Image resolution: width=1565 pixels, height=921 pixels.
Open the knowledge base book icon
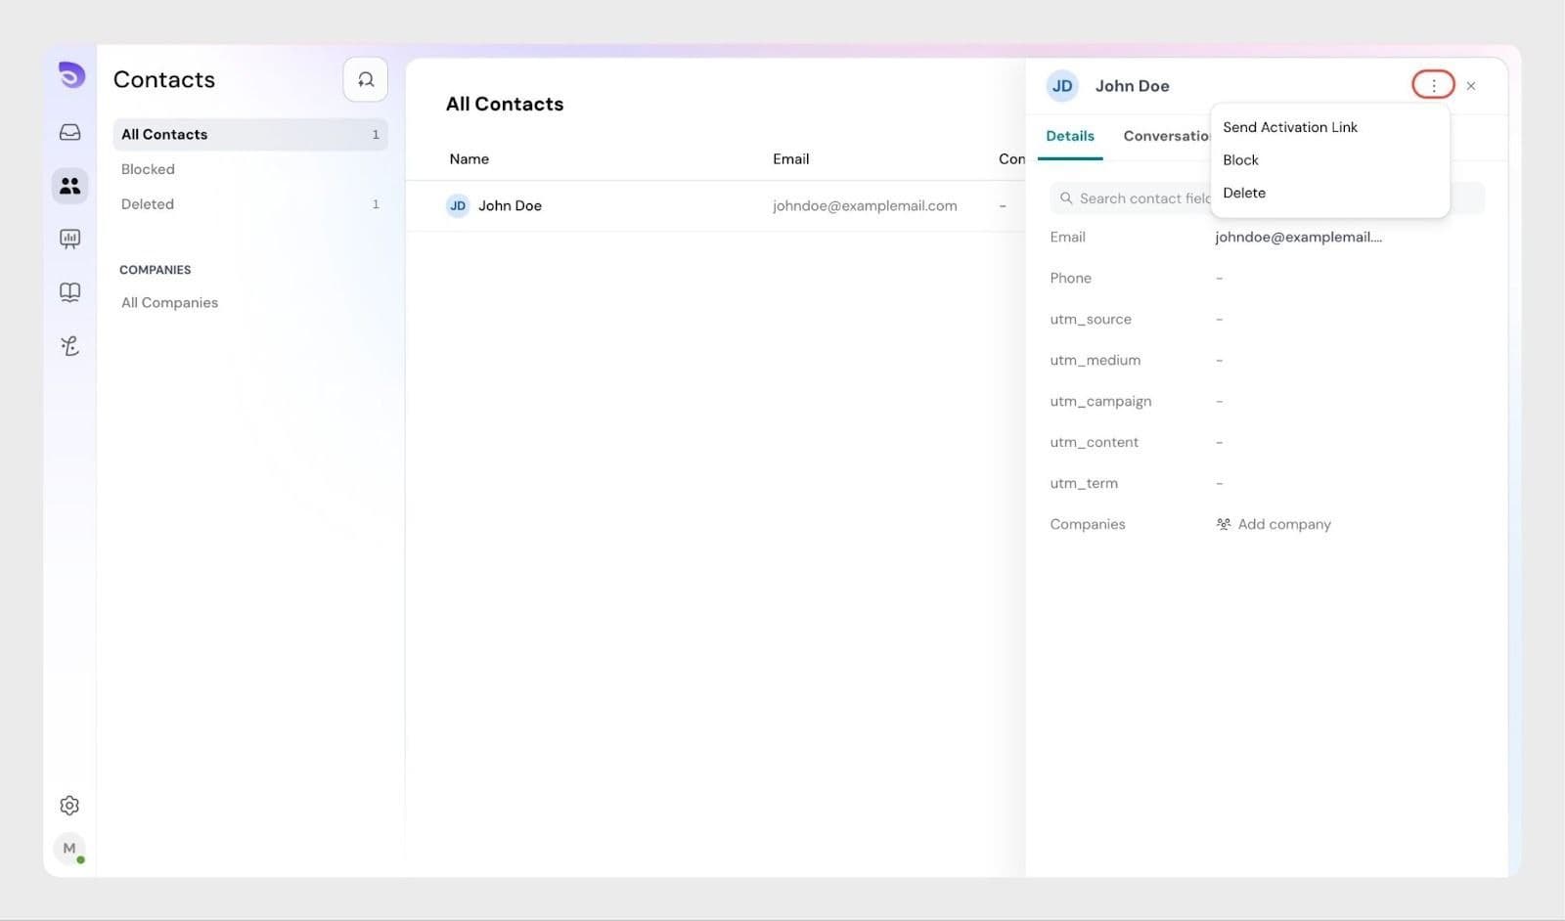click(69, 292)
